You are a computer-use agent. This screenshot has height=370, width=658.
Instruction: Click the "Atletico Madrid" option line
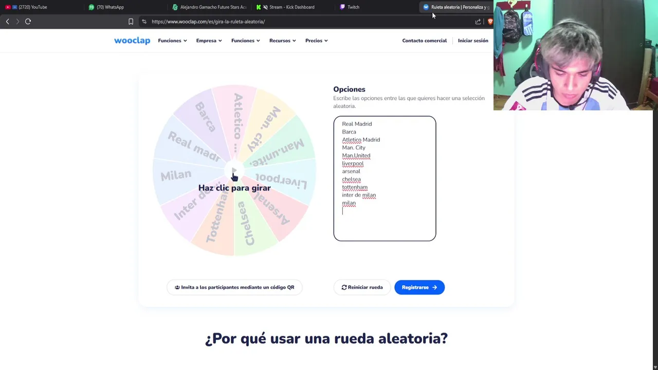(x=361, y=140)
